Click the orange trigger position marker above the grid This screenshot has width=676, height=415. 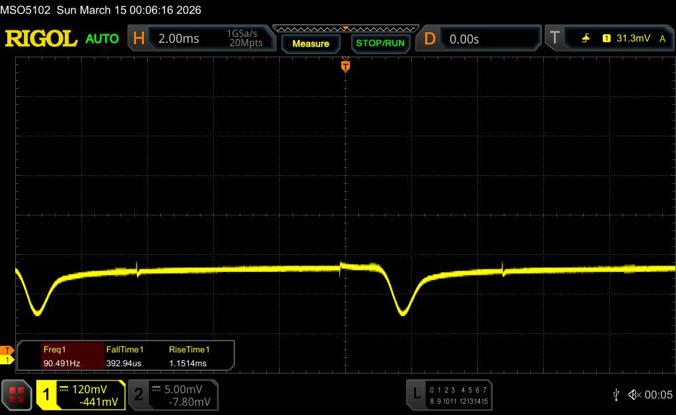click(345, 65)
